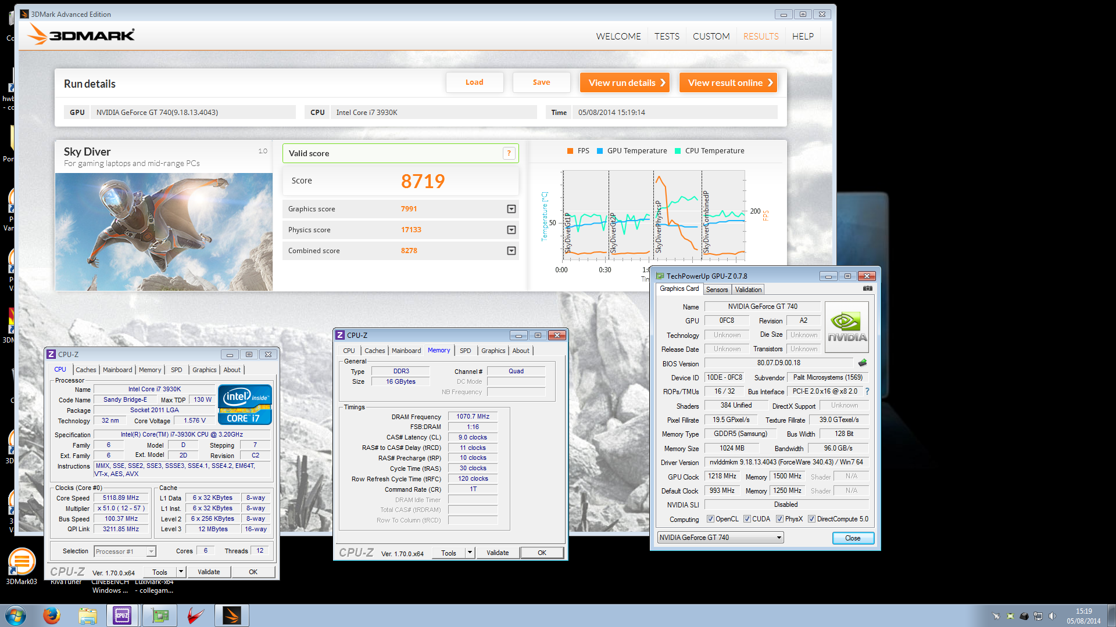
Task: Open Tools dropdown arrow in Memory CPU-Z
Action: click(x=470, y=553)
